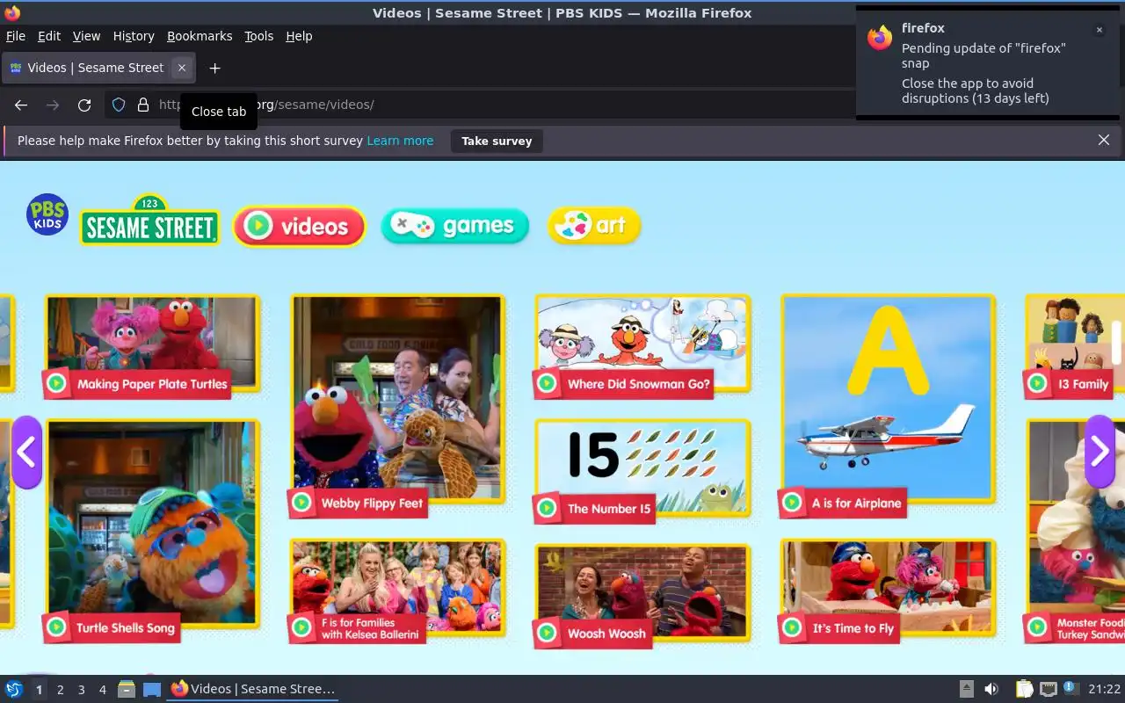Open the videos section button
The width and height of the screenshot is (1125, 703).
pos(300,226)
